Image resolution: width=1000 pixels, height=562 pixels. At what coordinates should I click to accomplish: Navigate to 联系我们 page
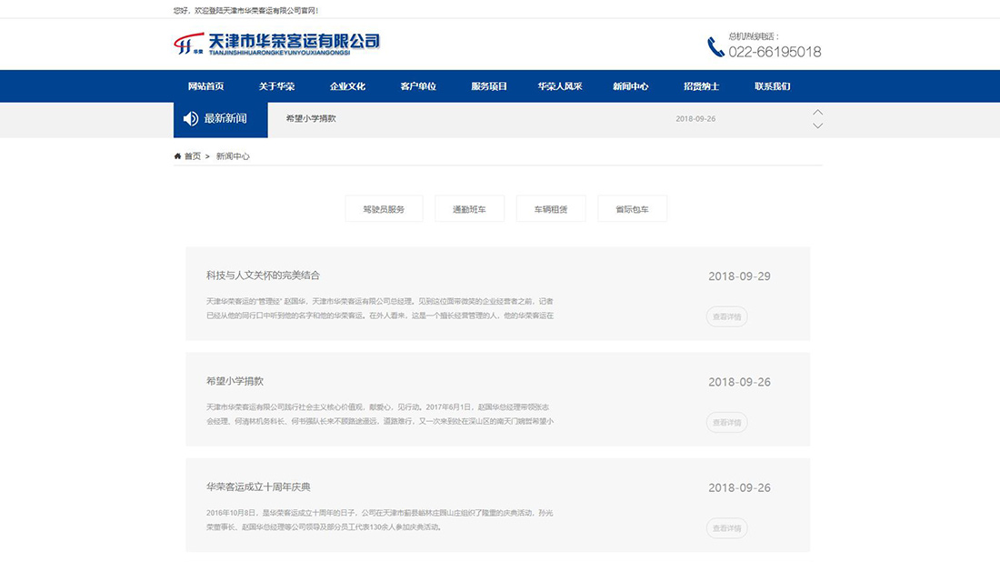772,86
